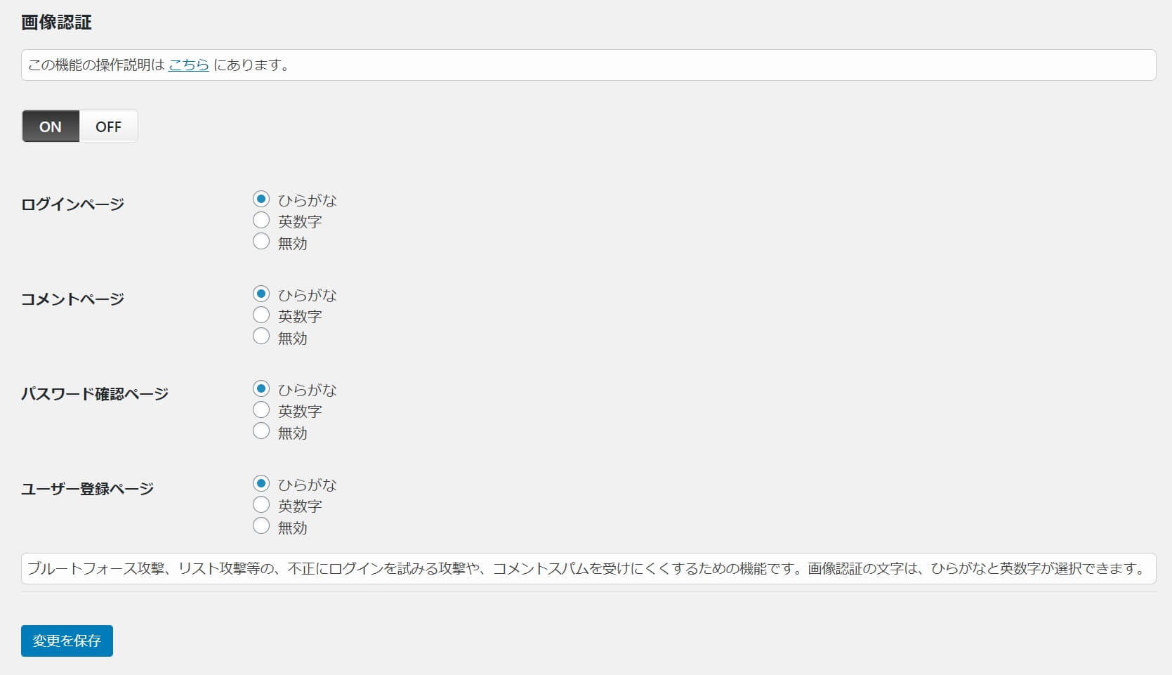Image resolution: width=1172 pixels, height=675 pixels.
Task: Click the 画像認証 page heading
Action: tap(56, 22)
